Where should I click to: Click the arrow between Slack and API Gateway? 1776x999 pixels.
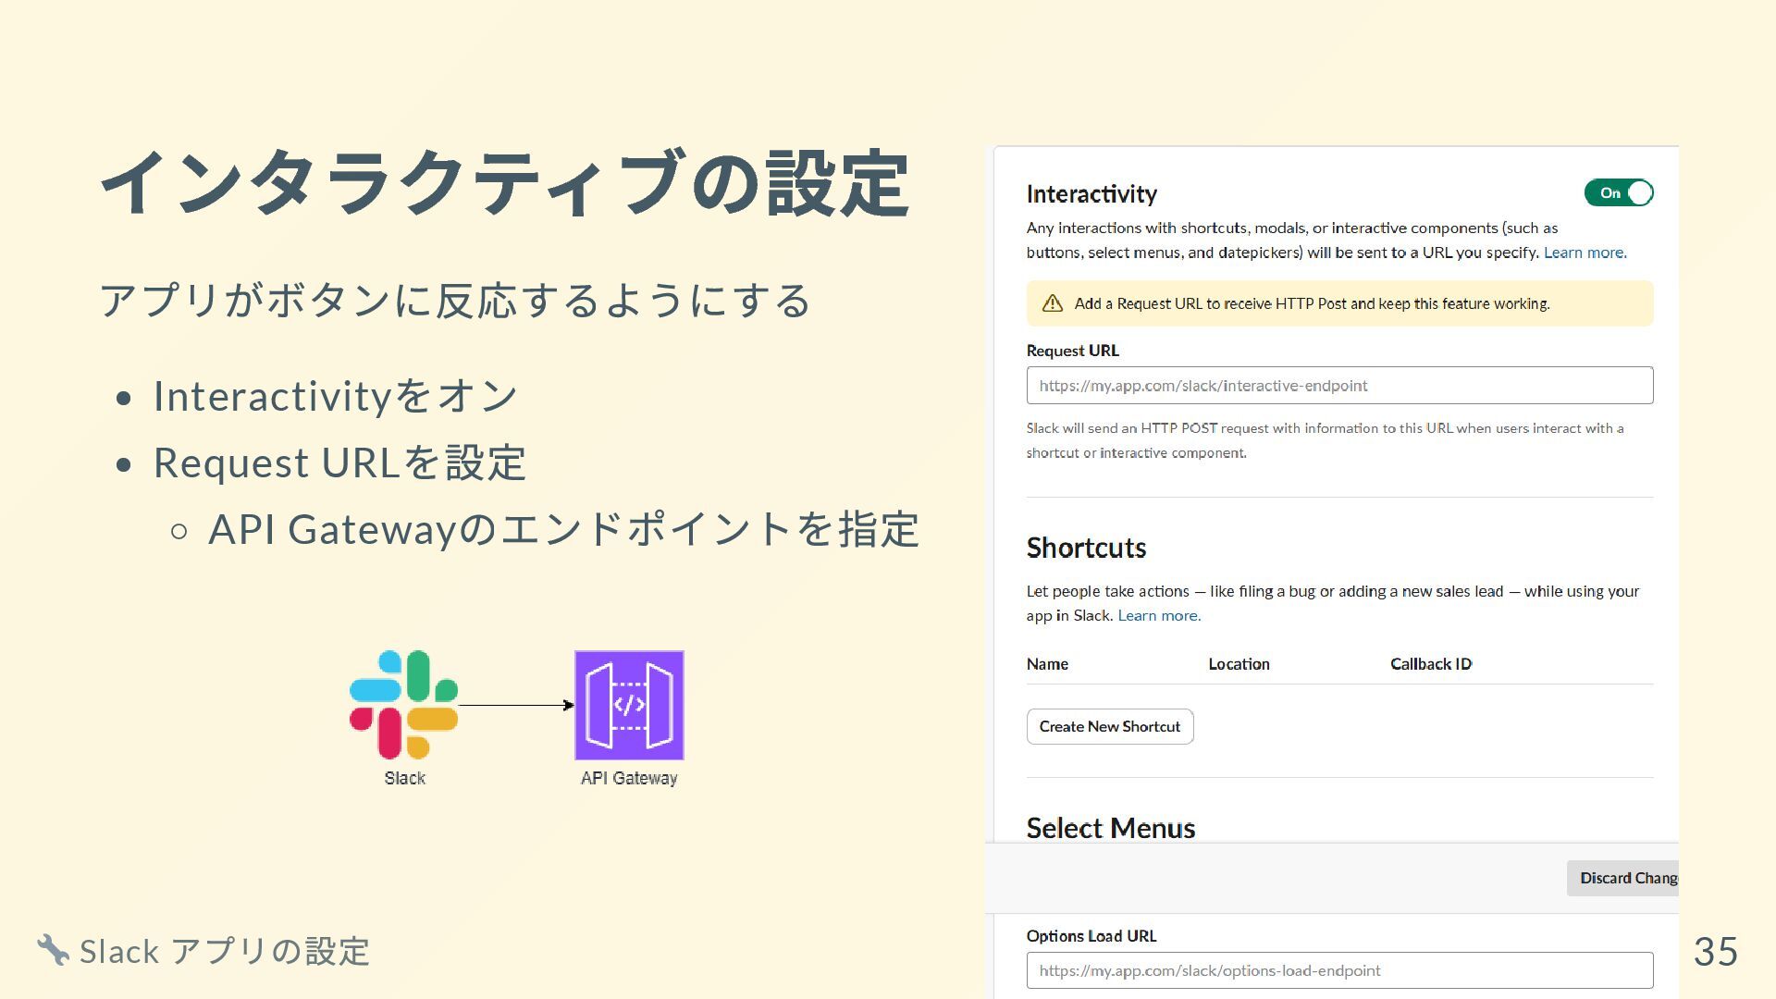coord(515,705)
